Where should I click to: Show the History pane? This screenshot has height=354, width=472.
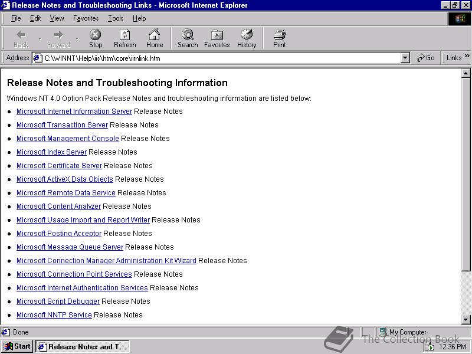247,38
